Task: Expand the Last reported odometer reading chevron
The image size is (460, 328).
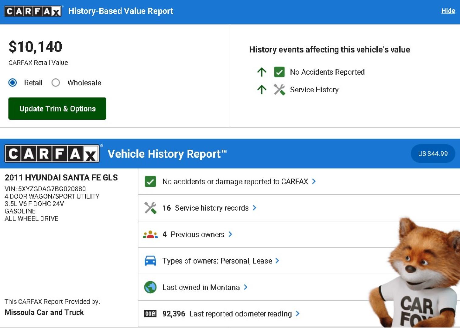Action: click(x=298, y=313)
